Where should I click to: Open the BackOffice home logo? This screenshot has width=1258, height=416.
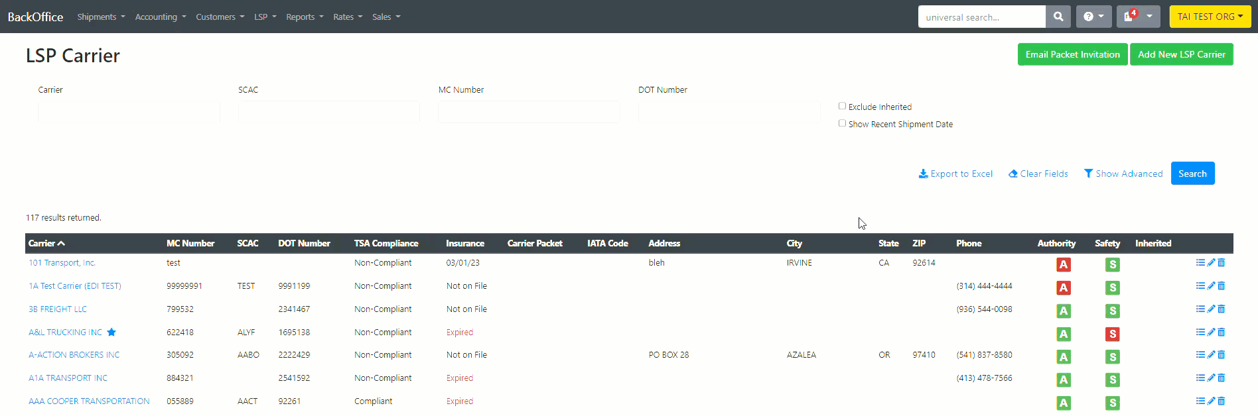pos(35,17)
